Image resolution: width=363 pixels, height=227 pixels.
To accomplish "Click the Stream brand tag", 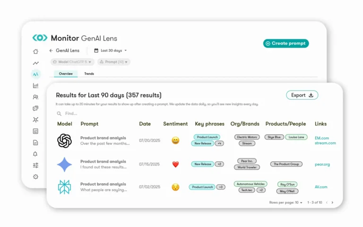I will [x=247, y=143].
